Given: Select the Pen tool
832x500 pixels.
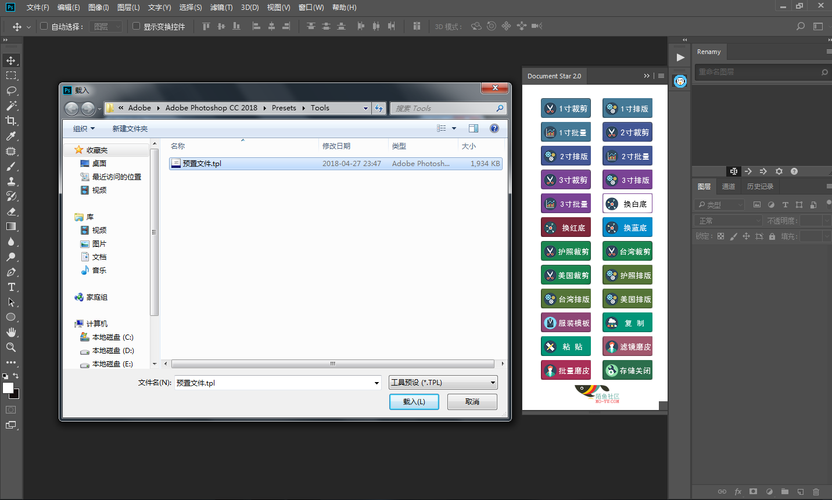Looking at the screenshot, I should pos(11,272).
